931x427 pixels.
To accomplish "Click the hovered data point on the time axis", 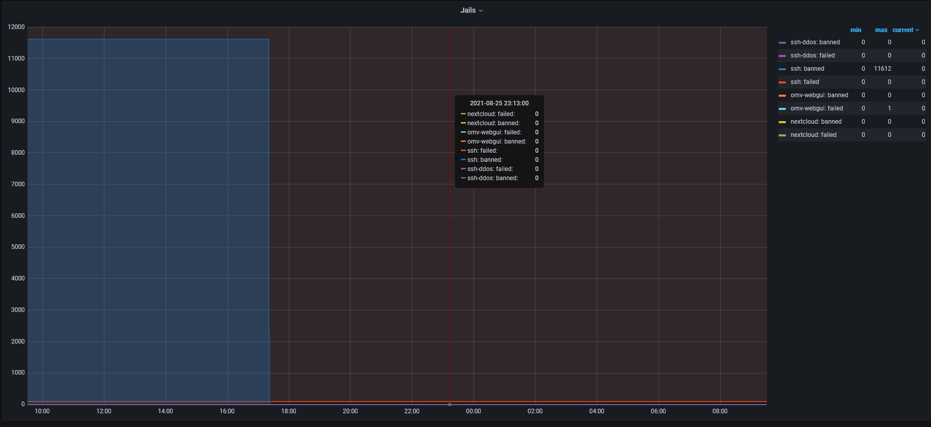I will tap(450, 405).
